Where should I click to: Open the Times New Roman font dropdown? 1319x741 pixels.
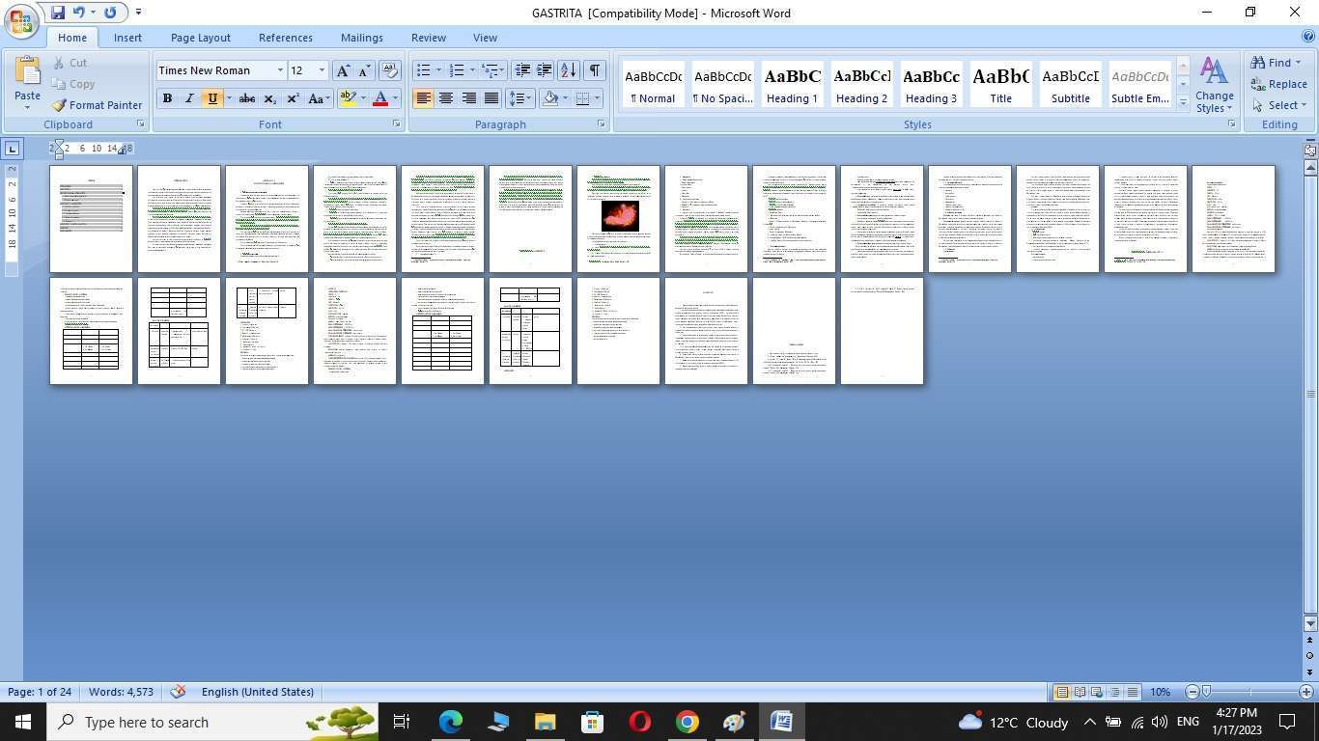(x=280, y=70)
